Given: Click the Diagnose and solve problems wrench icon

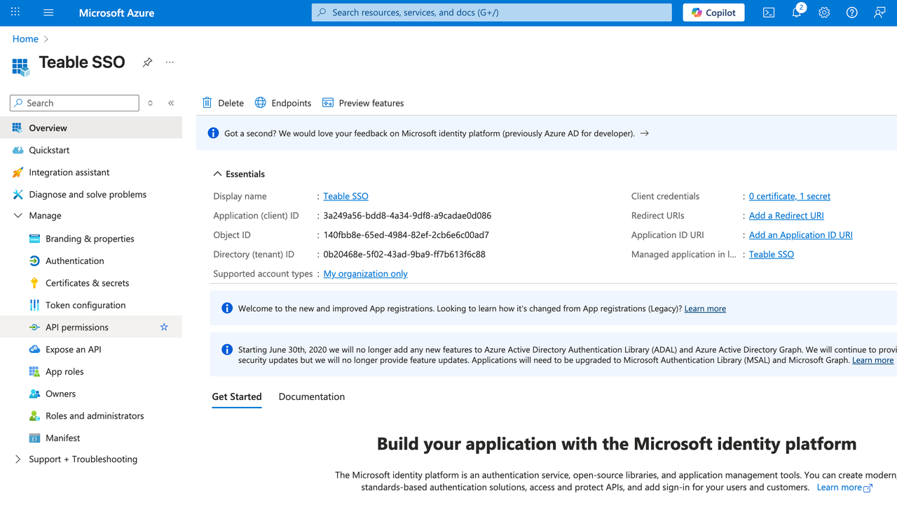Looking at the screenshot, I should click(x=18, y=195).
